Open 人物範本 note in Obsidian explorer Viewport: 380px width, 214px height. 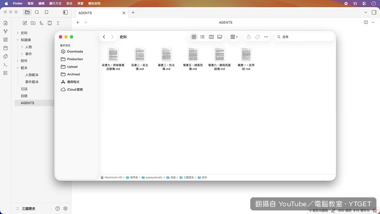click(32, 75)
